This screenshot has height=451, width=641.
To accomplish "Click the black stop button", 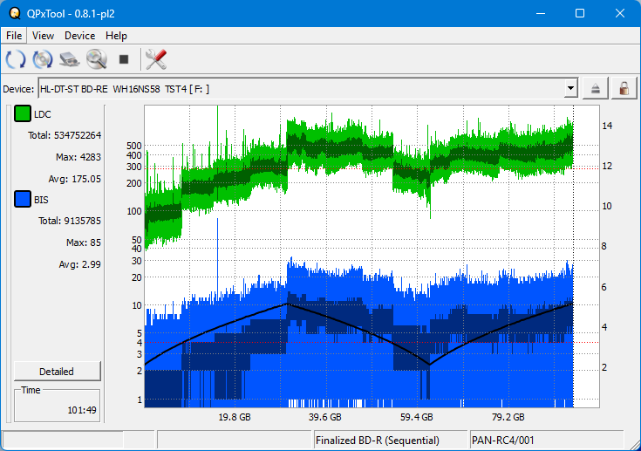I will 124,59.
